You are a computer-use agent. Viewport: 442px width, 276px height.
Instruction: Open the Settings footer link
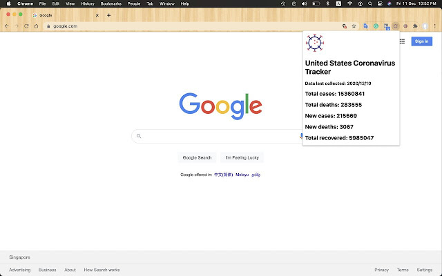click(x=425, y=270)
